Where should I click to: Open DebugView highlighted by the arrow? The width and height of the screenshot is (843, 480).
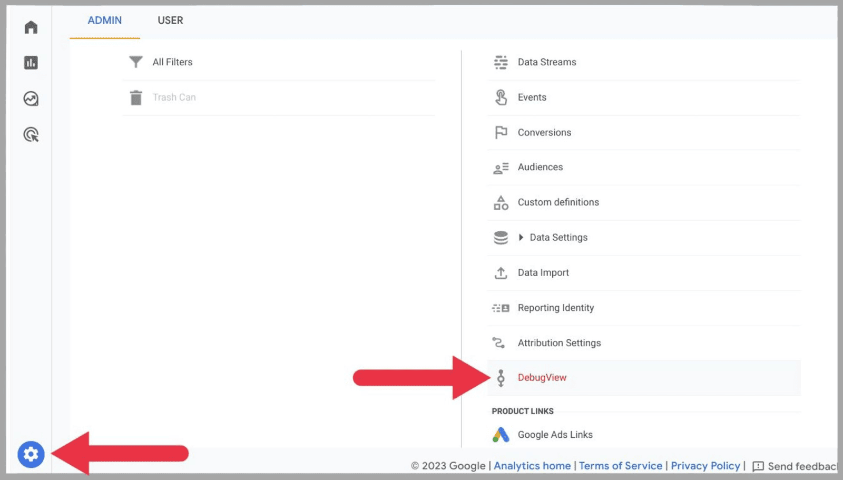[542, 377]
